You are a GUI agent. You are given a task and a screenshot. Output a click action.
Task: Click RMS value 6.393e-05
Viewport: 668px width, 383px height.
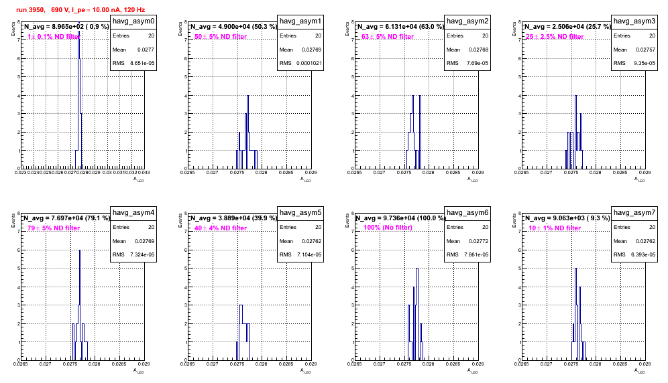(643, 254)
